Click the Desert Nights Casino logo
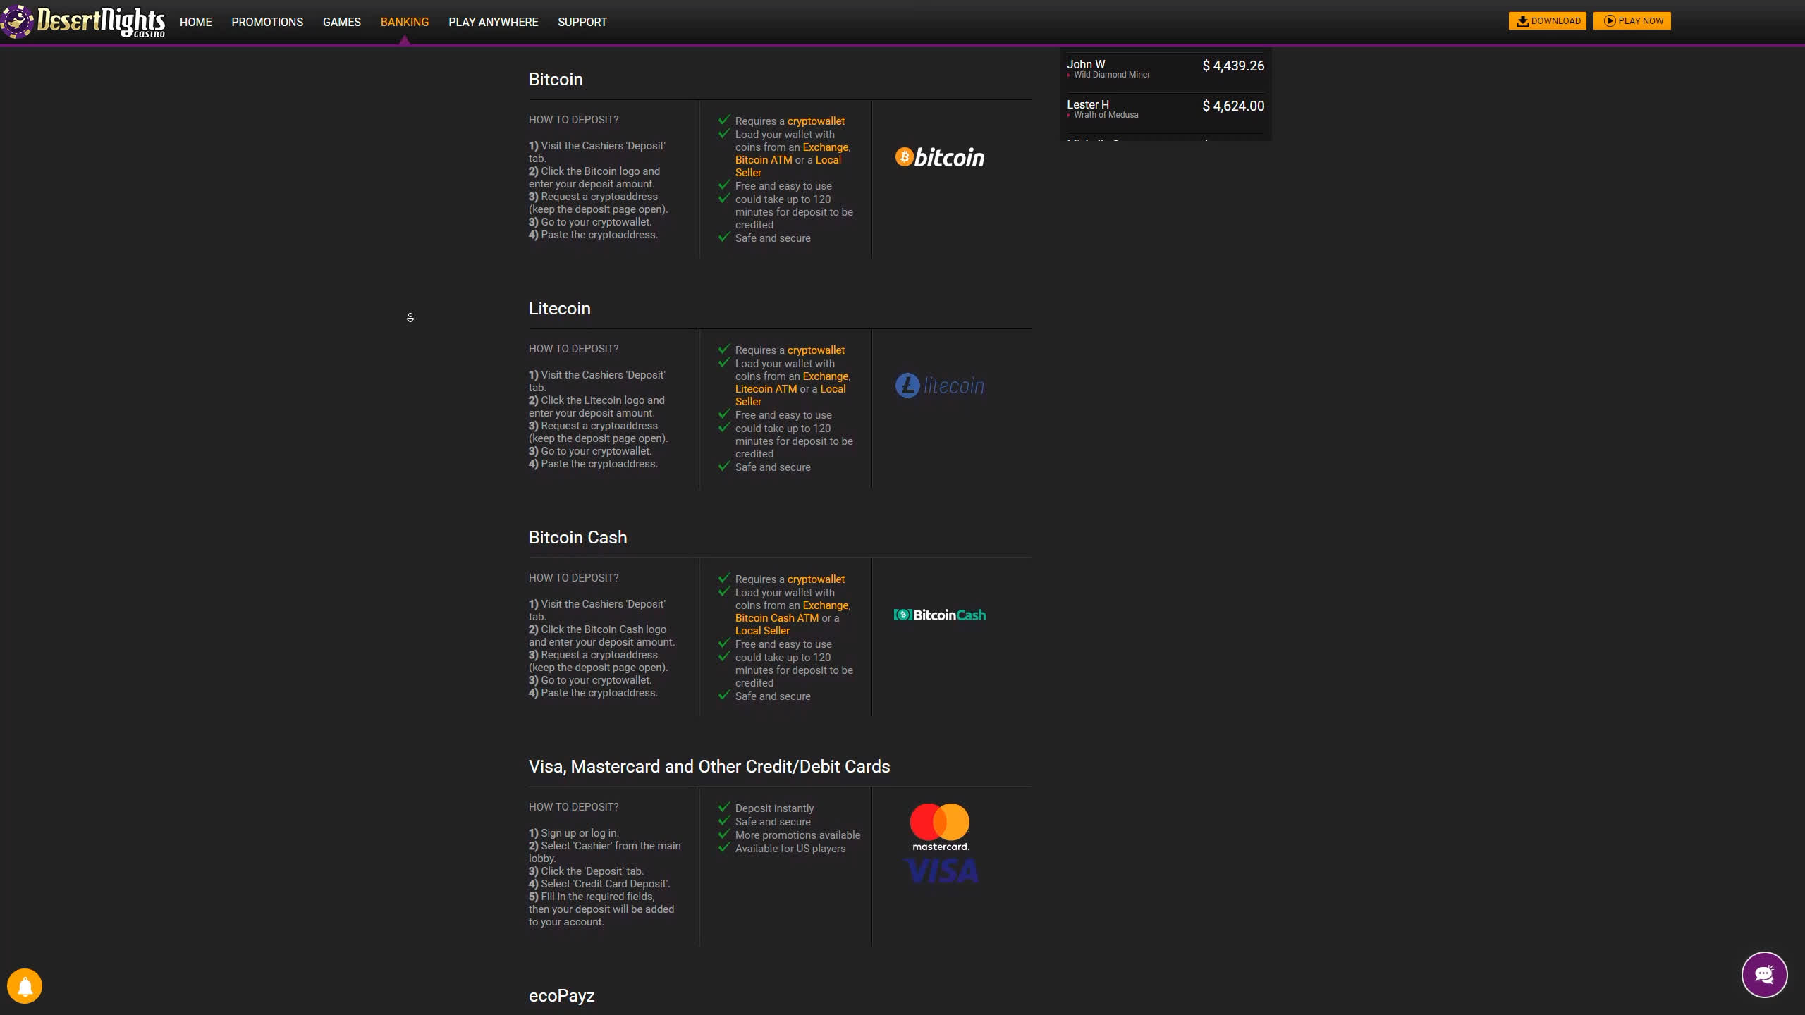Image resolution: width=1805 pixels, height=1015 pixels. coord(85,22)
